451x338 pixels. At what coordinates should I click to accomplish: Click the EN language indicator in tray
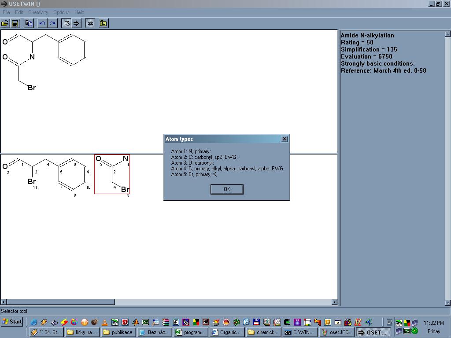(x=389, y=322)
